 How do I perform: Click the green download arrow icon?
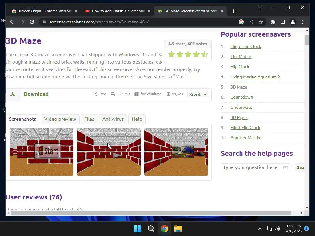[x=13, y=94]
